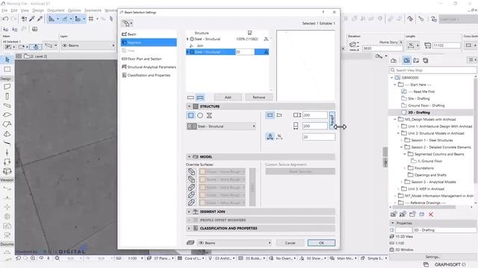Click Zoom In icon in bottom bar
The width and height of the screenshot is (478, 268).
tap(33, 258)
